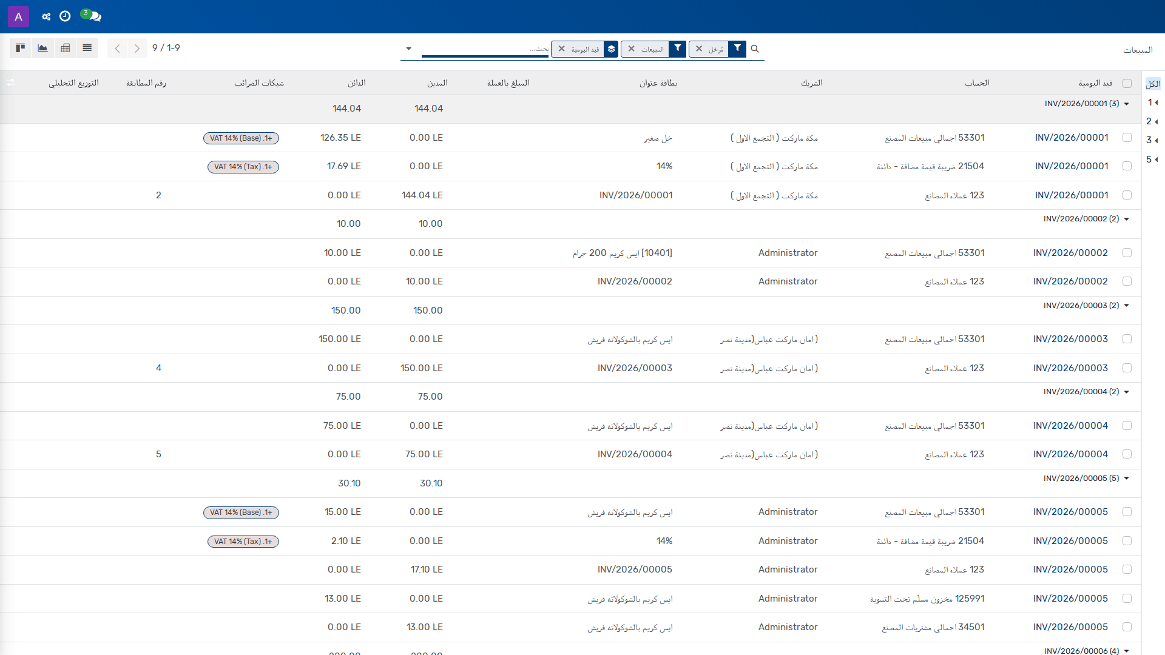
Task: Open the activities clock icon
Action: [x=65, y=16]
